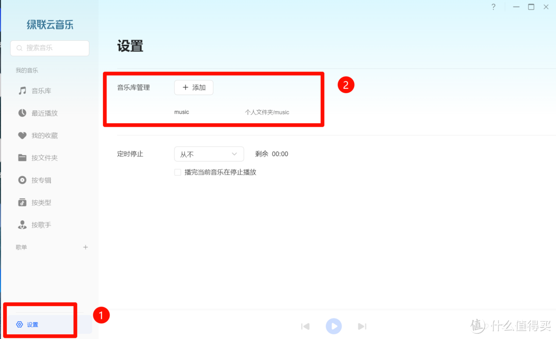The height and width of the screenshot is (339, 556).
Task: Switch to 我的音乐 section
Action: click(26, 70)
